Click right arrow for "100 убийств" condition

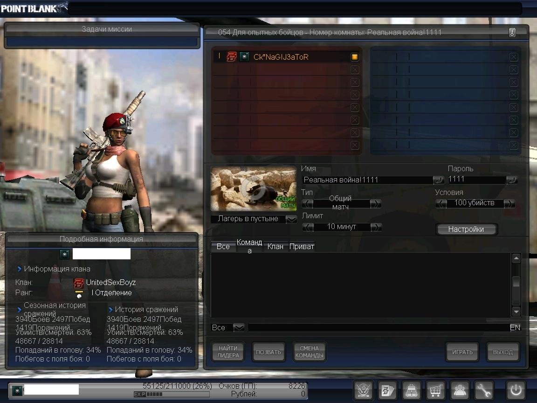coord(509,203)
